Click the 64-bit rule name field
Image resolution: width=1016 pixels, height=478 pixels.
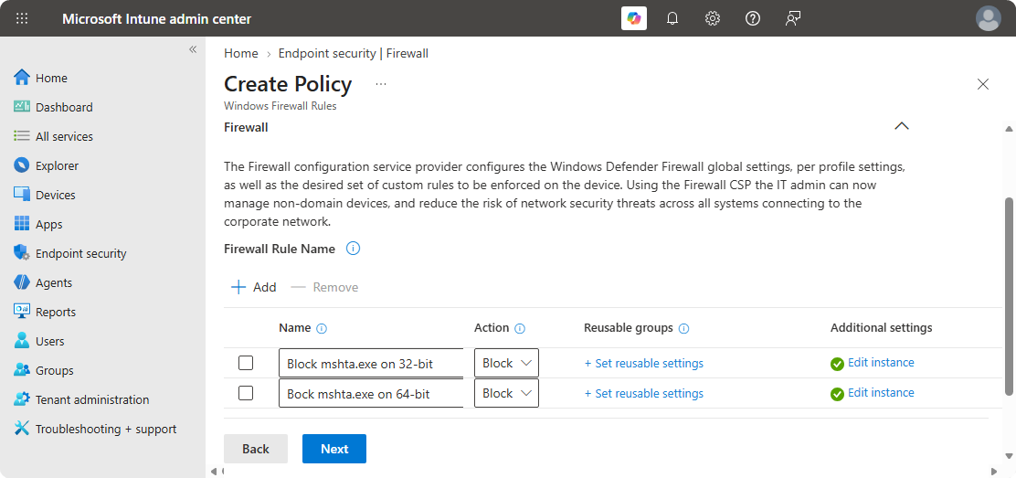371,393
